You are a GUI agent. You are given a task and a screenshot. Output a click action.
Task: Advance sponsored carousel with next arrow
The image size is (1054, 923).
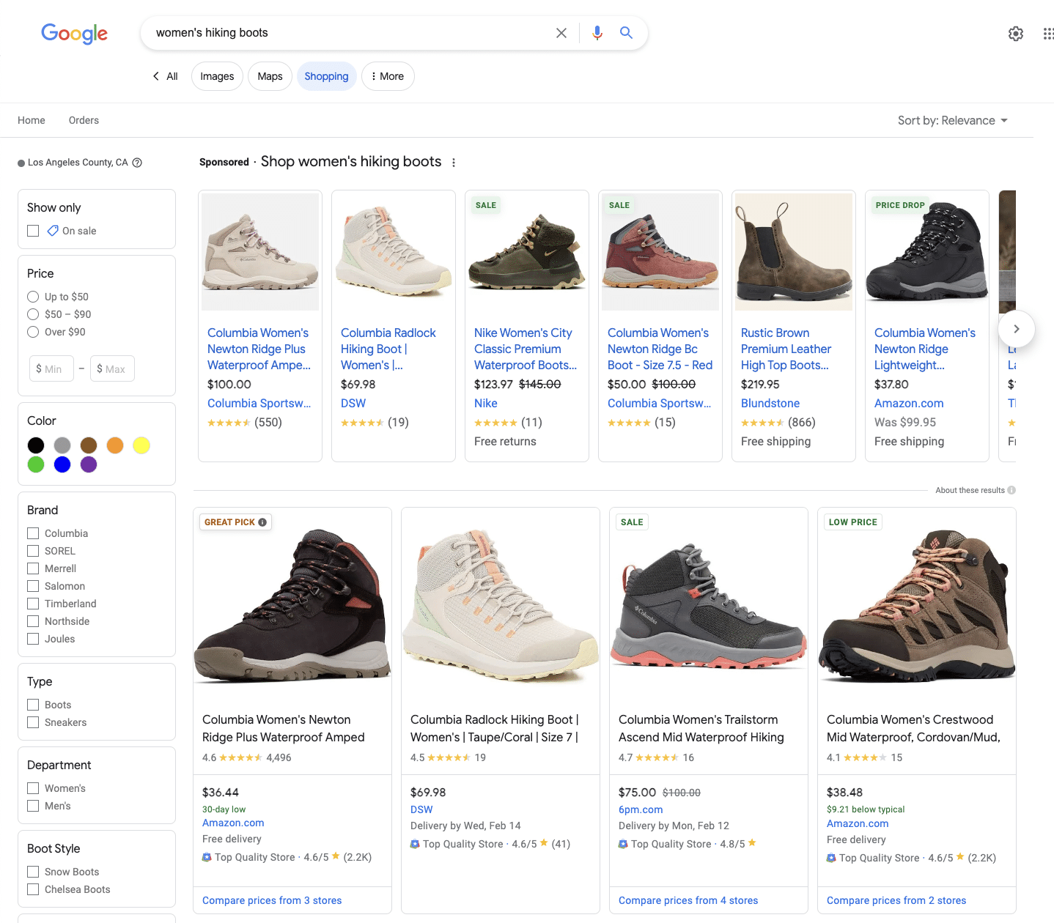1016,329
